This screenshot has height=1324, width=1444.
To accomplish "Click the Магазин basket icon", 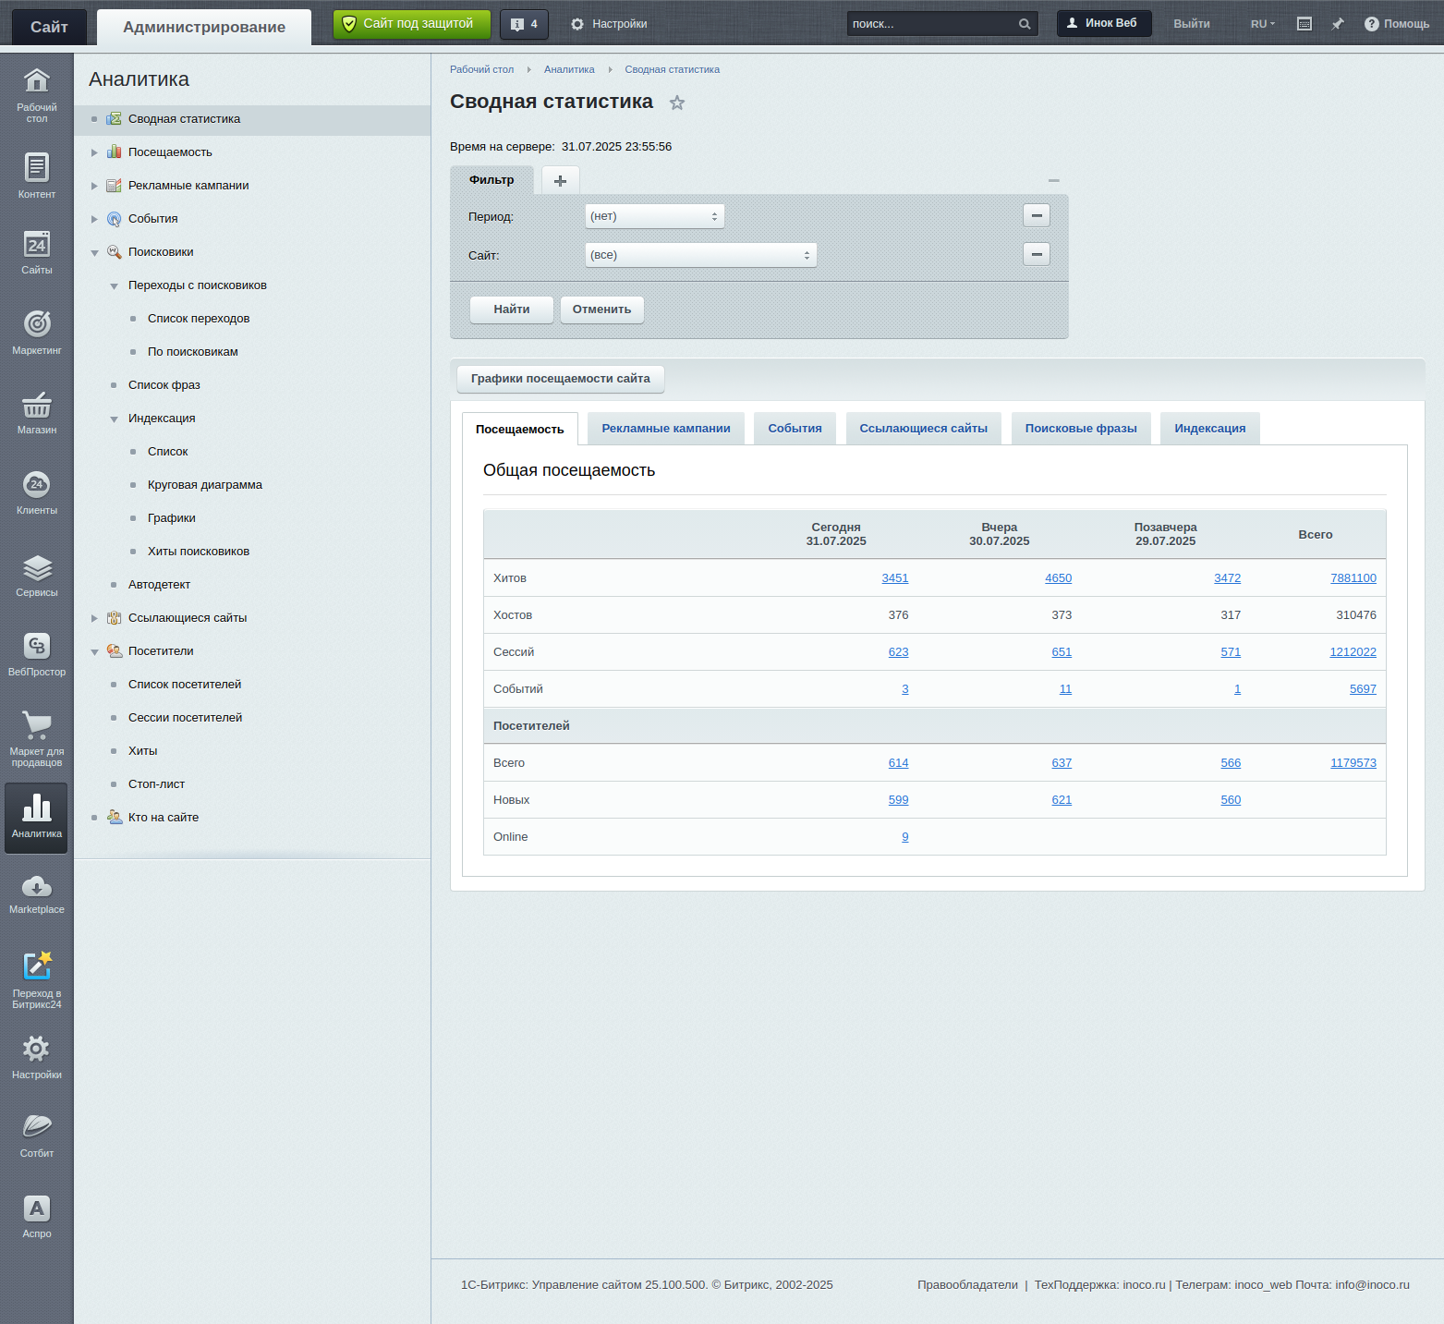I will coord(37,411).
